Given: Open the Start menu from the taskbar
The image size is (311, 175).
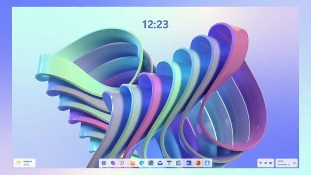Looking at the screenshot, I should (x=104, y=163).
